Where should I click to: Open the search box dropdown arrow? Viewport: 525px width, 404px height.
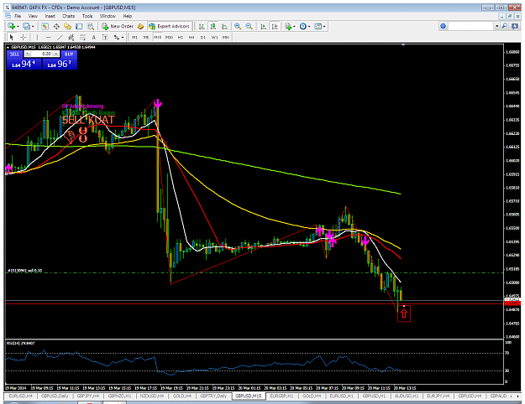497,26
